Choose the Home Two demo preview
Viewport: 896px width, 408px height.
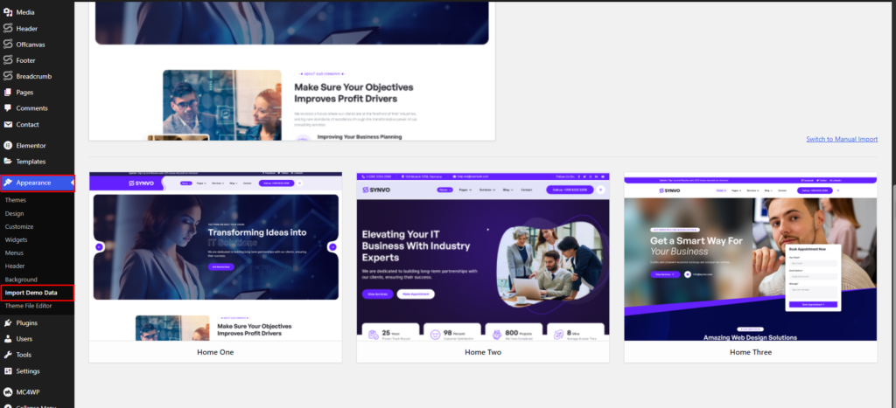(x=482, y=256)
